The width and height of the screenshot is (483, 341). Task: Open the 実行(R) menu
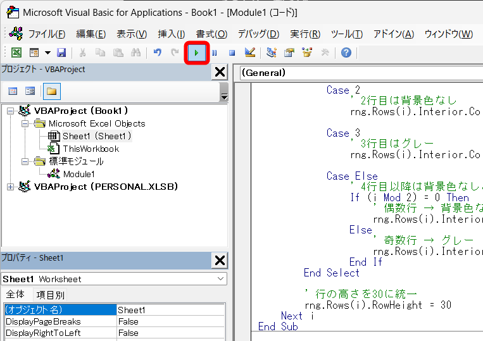(x=305, y=34)
